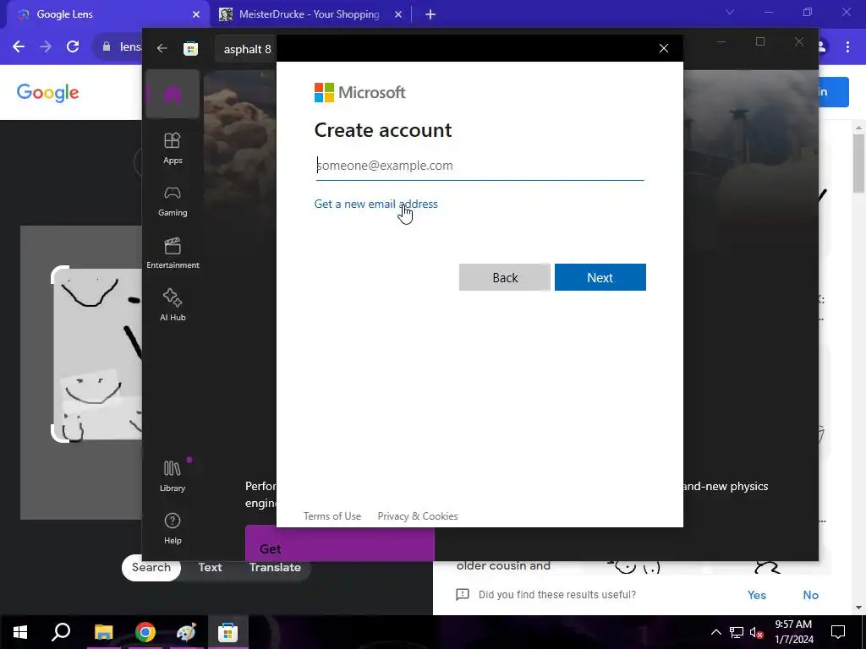The height and width of the screenshot is (649, 866).
Task: Click the feedback speech bubble icon
Action: (x=463, y=594)
